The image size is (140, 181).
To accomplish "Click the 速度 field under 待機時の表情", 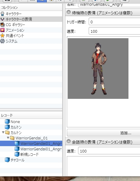I will tap(114, 31).
